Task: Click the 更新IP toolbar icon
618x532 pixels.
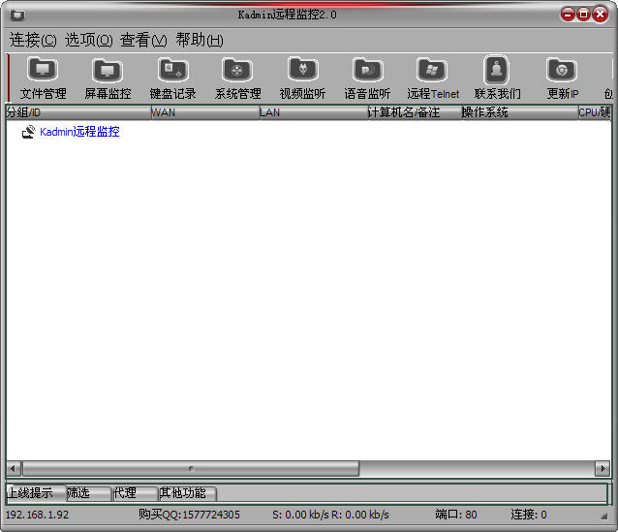Action: 562,78
